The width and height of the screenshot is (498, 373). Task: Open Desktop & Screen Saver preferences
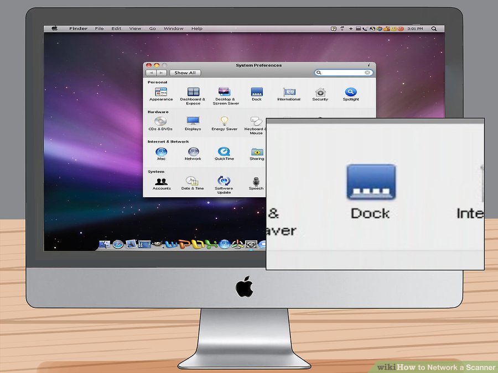click(225, 96)
